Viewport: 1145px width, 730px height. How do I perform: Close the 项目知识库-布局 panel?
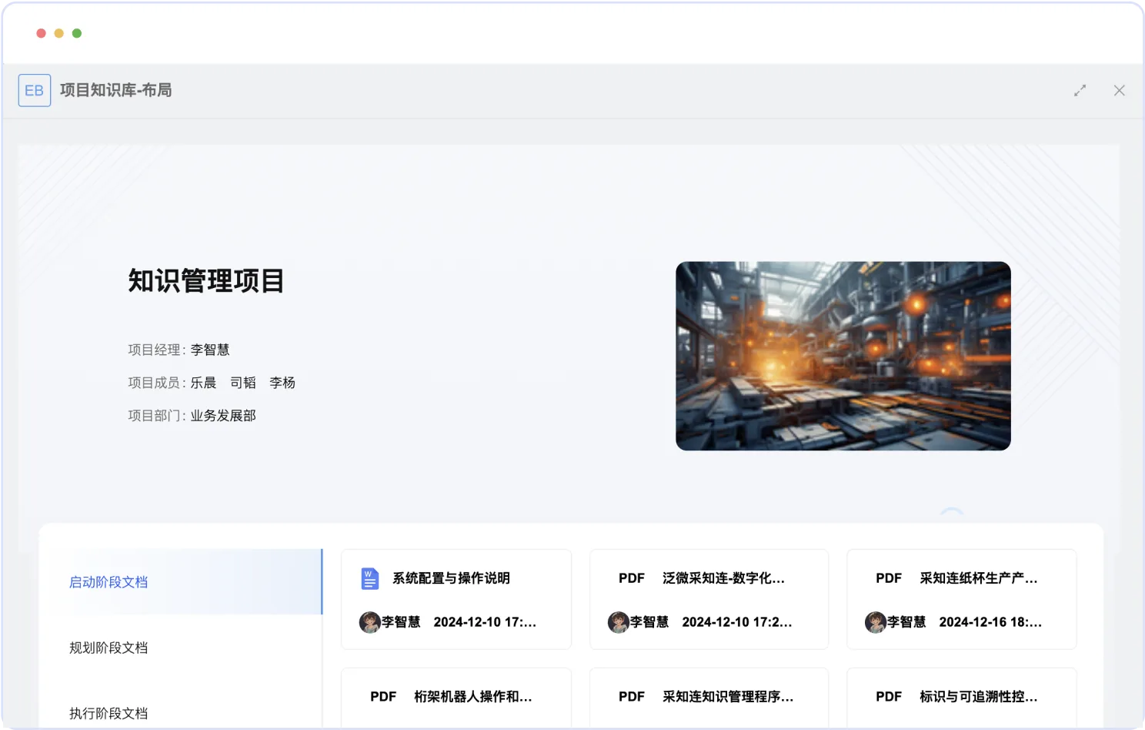1120,90
